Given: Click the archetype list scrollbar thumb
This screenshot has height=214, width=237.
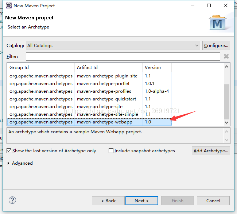Looking at the screenshot, I should 226,102.
